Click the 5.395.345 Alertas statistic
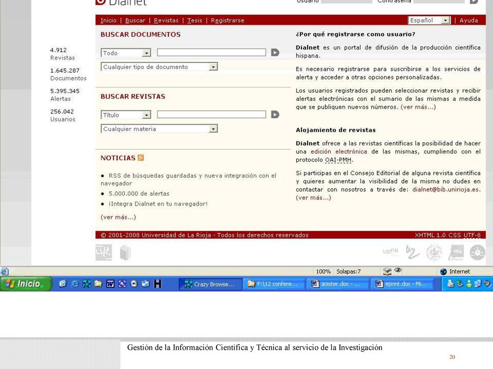 (65, 95)
